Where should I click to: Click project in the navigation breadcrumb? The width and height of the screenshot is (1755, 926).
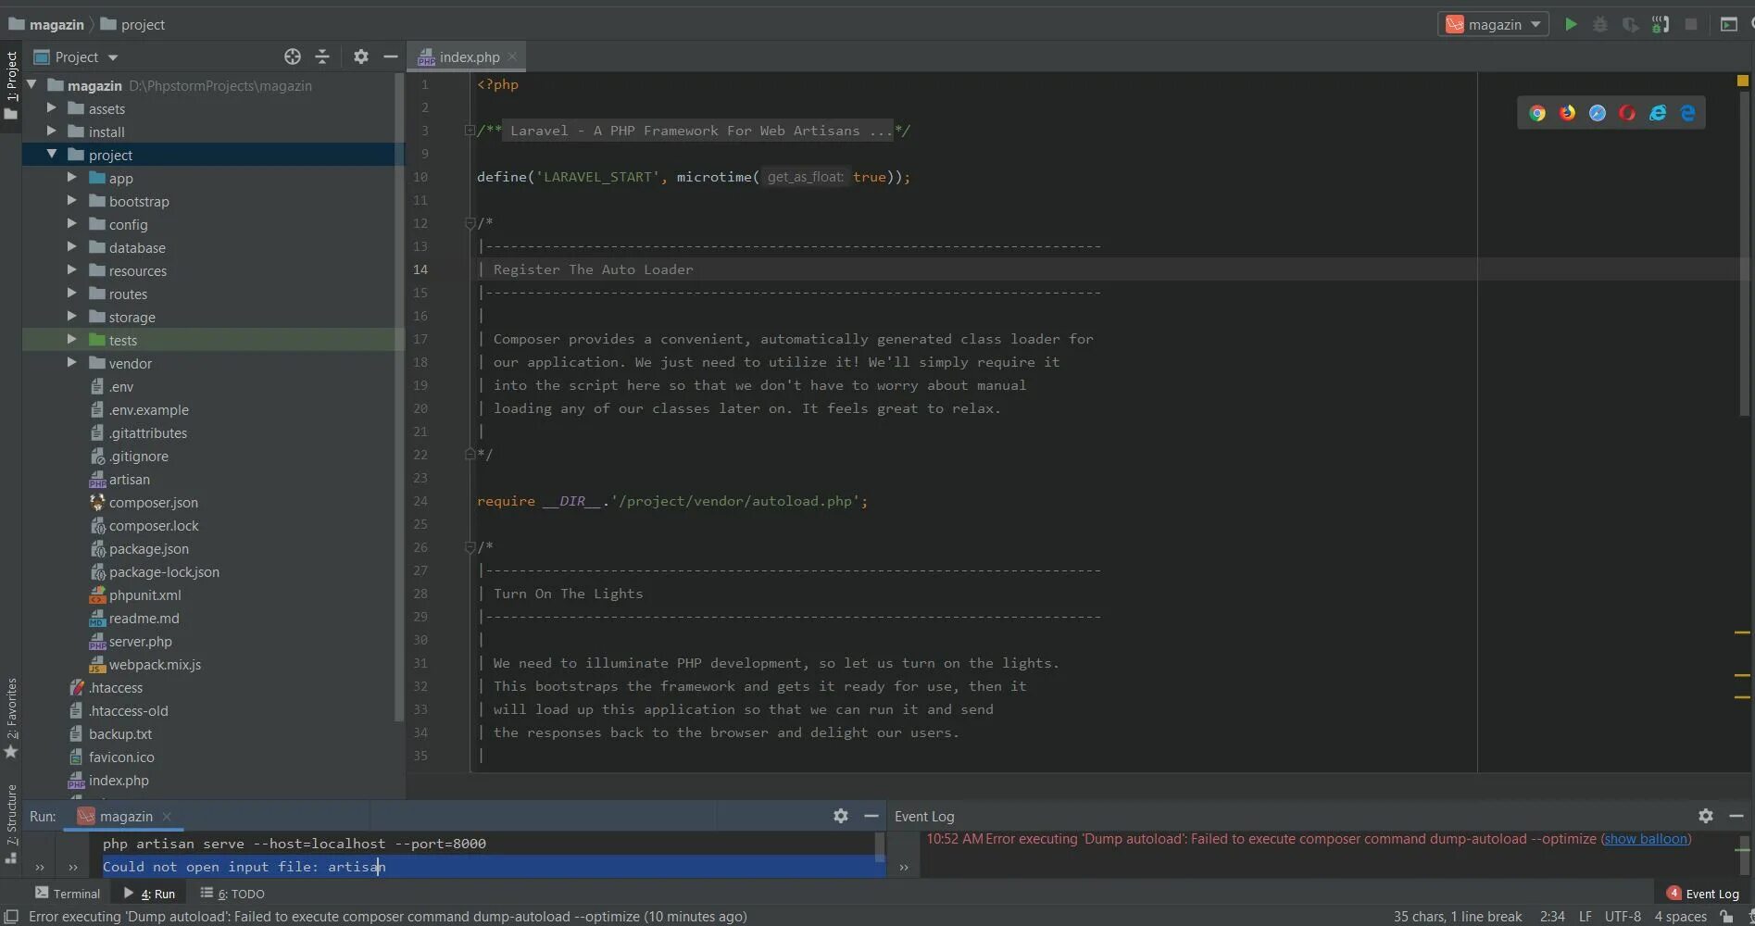[132, 24]
